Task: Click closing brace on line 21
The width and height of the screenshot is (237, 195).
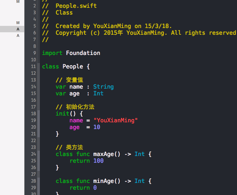Action: [x=57, y=134]
